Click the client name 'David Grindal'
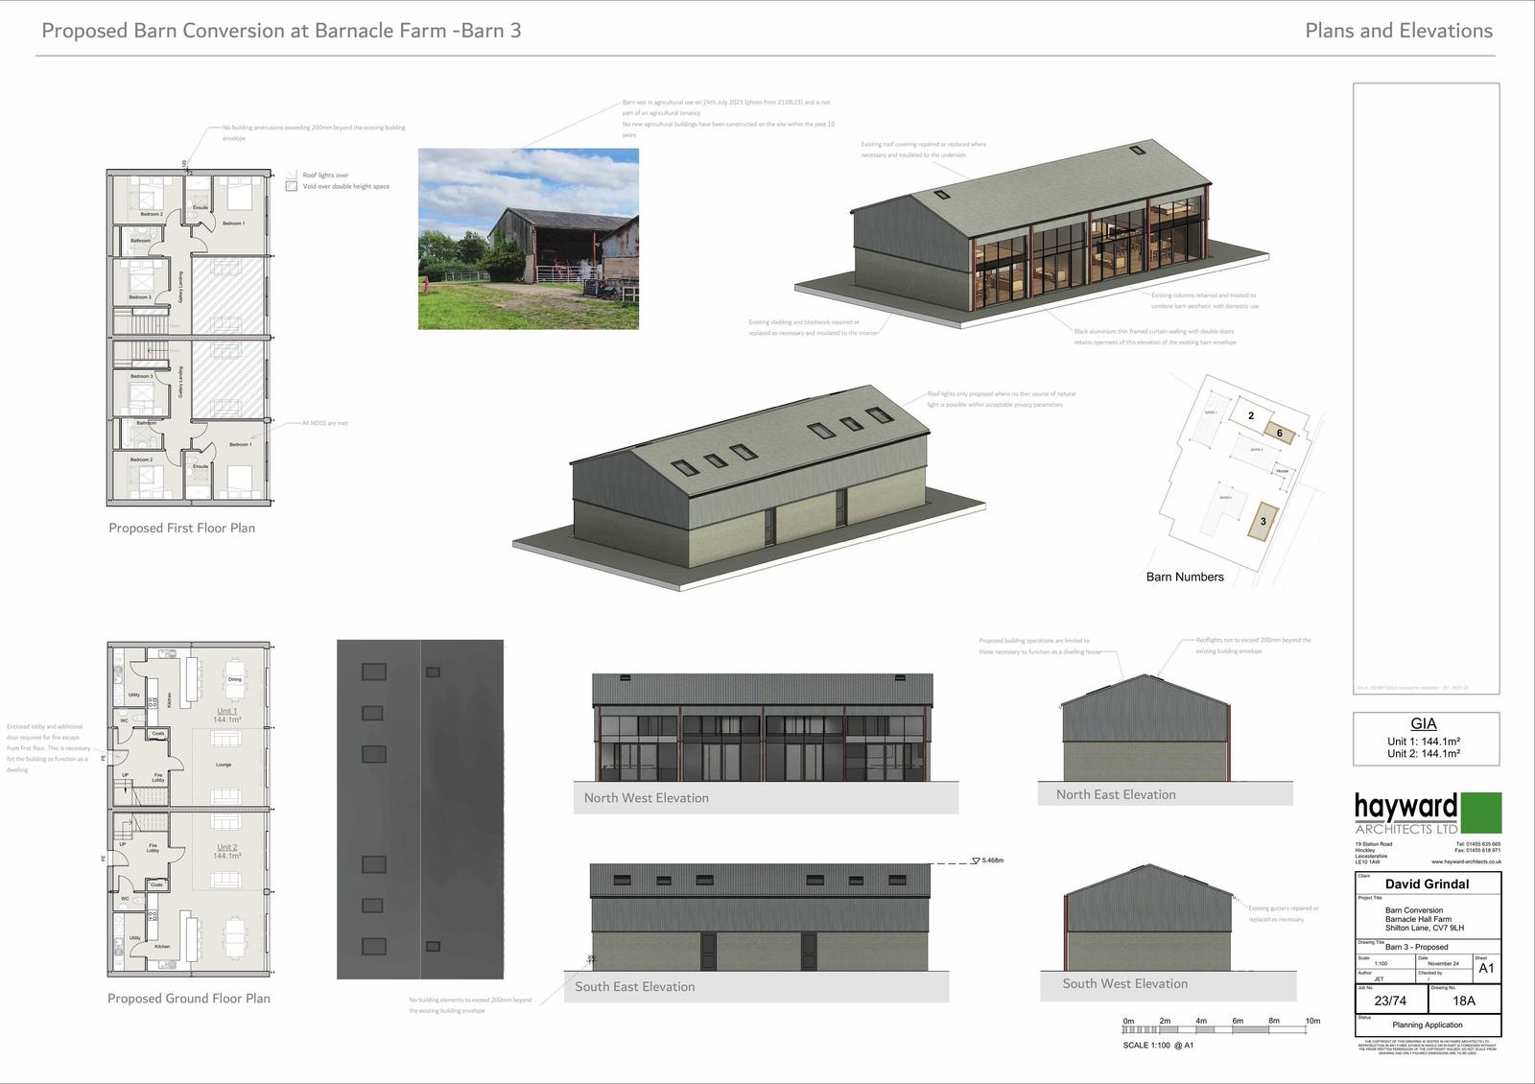This screenshot has width=1535, height=1084. (x=1428, y=884)
